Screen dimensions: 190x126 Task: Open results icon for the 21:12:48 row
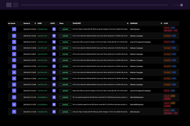(x=14, y=112)
